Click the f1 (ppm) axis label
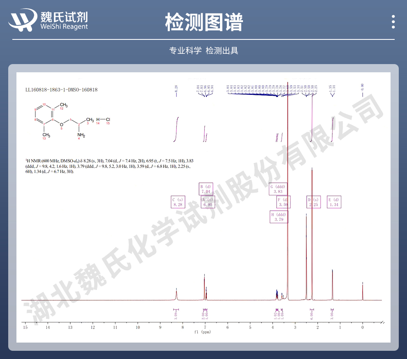Image resolution: width=407 pixels, height=359 pixels. point(203,332)
